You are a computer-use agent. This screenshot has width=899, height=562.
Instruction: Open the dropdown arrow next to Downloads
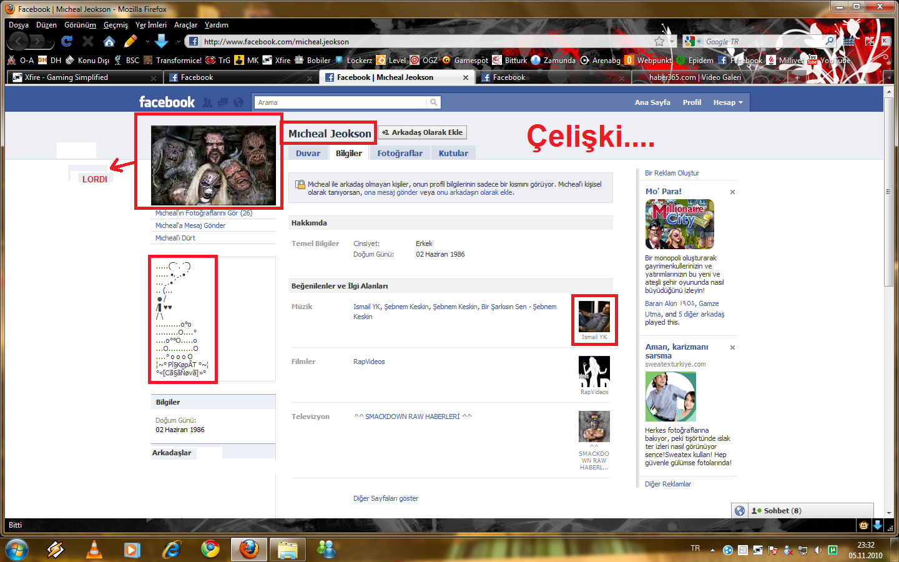click(179, 42)
